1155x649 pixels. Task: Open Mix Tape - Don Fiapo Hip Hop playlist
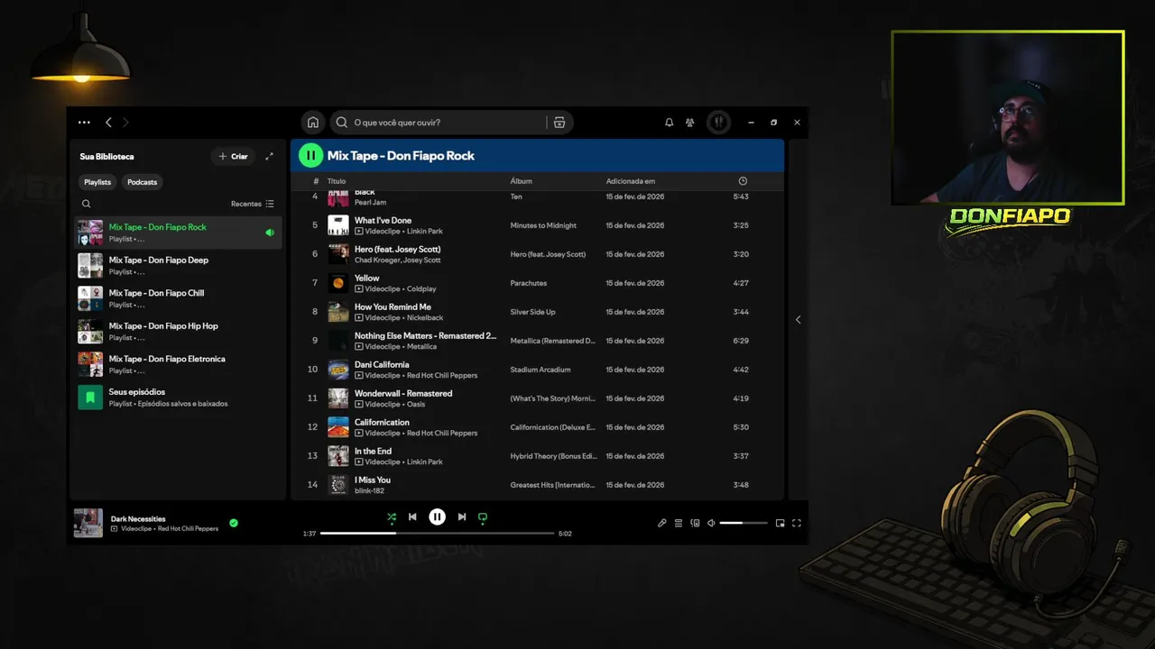tap(177, 331)
